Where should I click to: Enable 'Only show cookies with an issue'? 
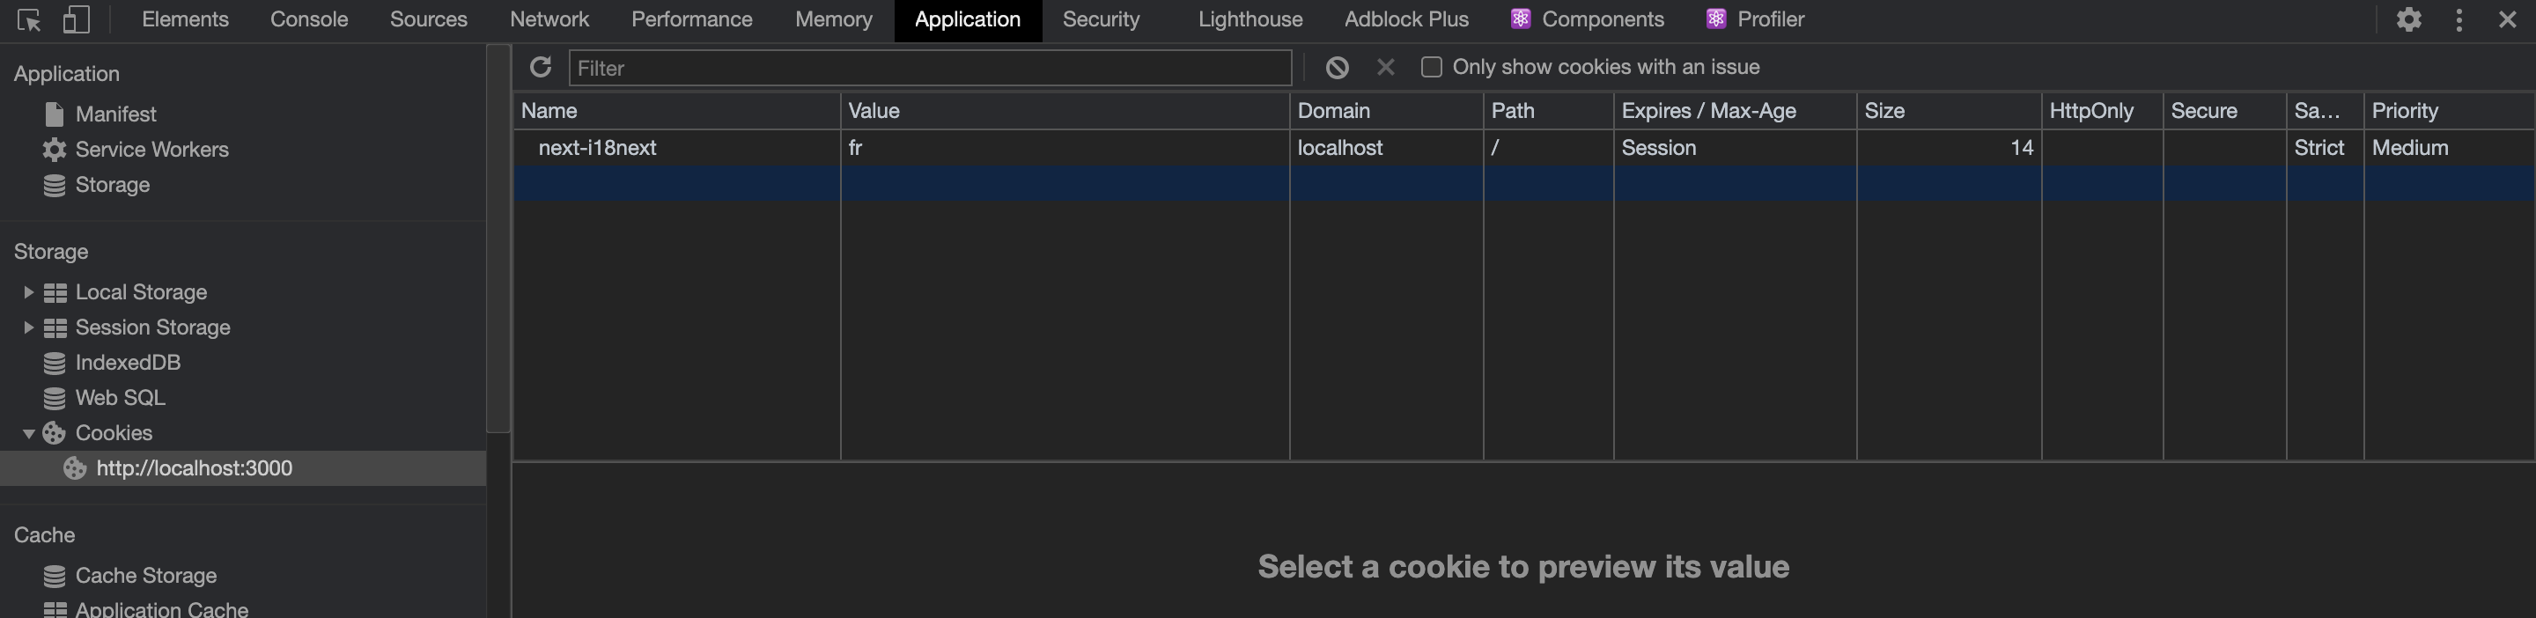tap(1430, 66)
